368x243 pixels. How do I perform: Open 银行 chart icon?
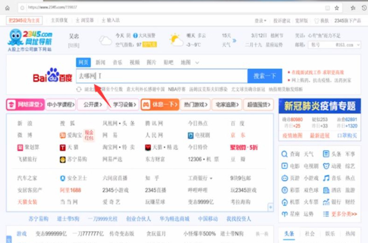pyautogui.click(x=326, y=202)
